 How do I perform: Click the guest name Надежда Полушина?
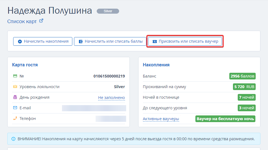click(50, 11)
